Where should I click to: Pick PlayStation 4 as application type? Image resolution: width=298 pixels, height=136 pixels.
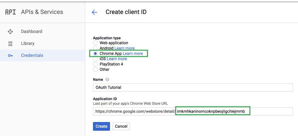pyautogui.click(x=95, y=64)
